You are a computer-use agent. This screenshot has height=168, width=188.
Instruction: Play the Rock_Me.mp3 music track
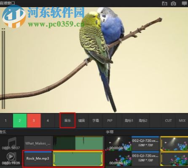click(x=11, y=156)
